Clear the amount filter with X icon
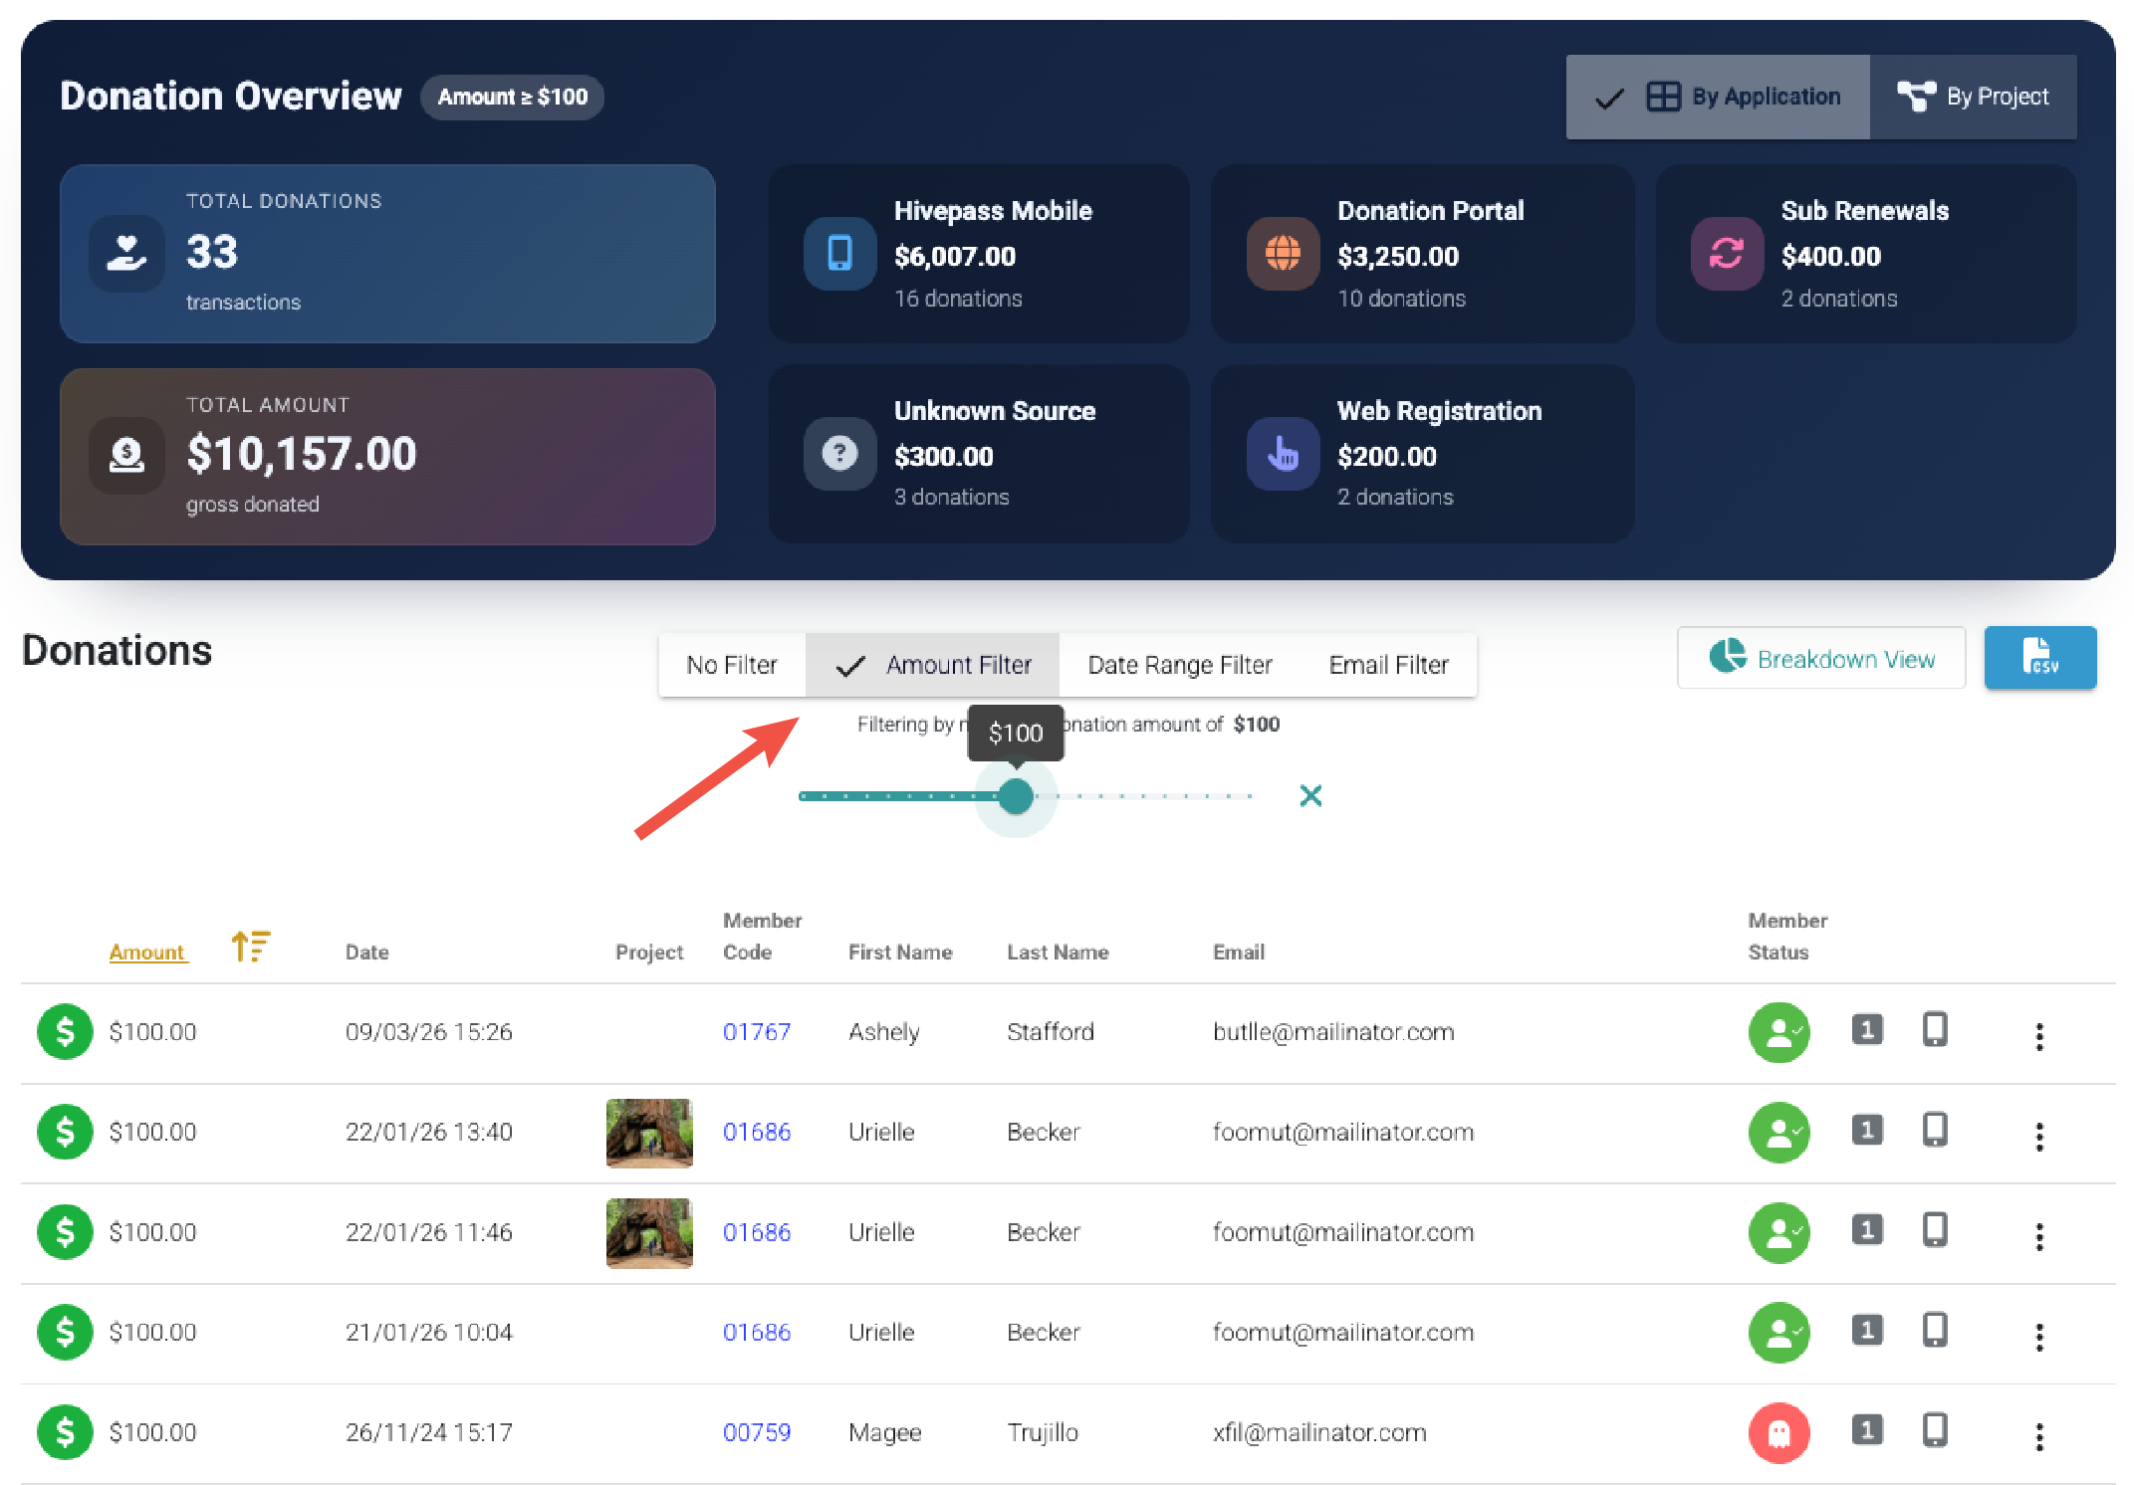Screen dimensions: 2134x1485 pos(1310,795)
